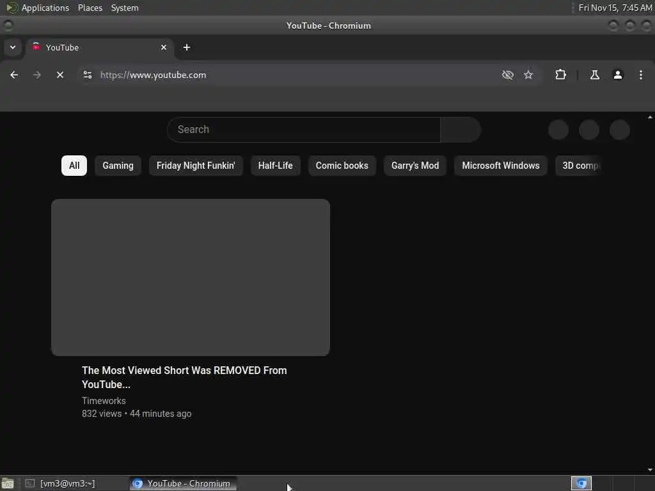Click the Chromium workspace switcher icon

click(581, 483)
